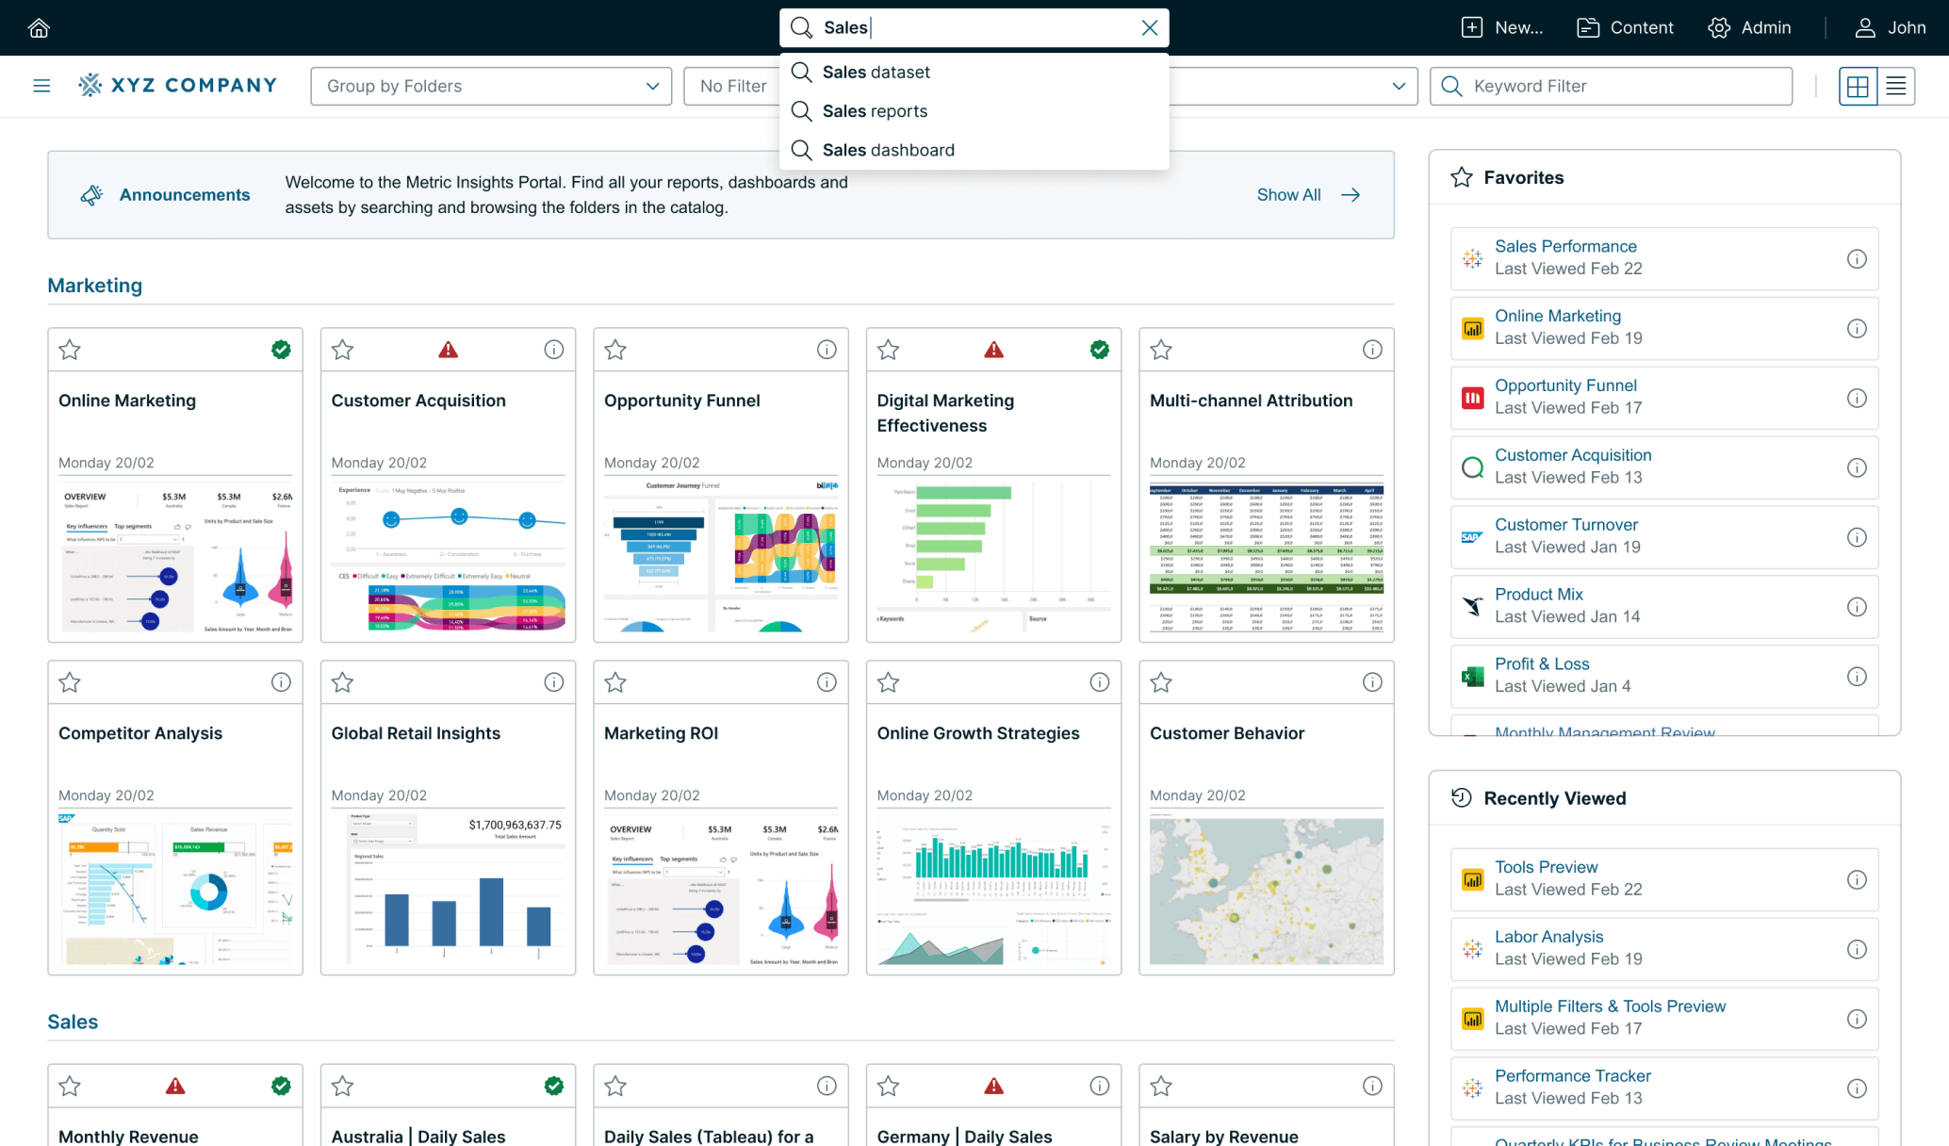Open Multiple Filters & Tools Preview

[x=1610, y=1007]
